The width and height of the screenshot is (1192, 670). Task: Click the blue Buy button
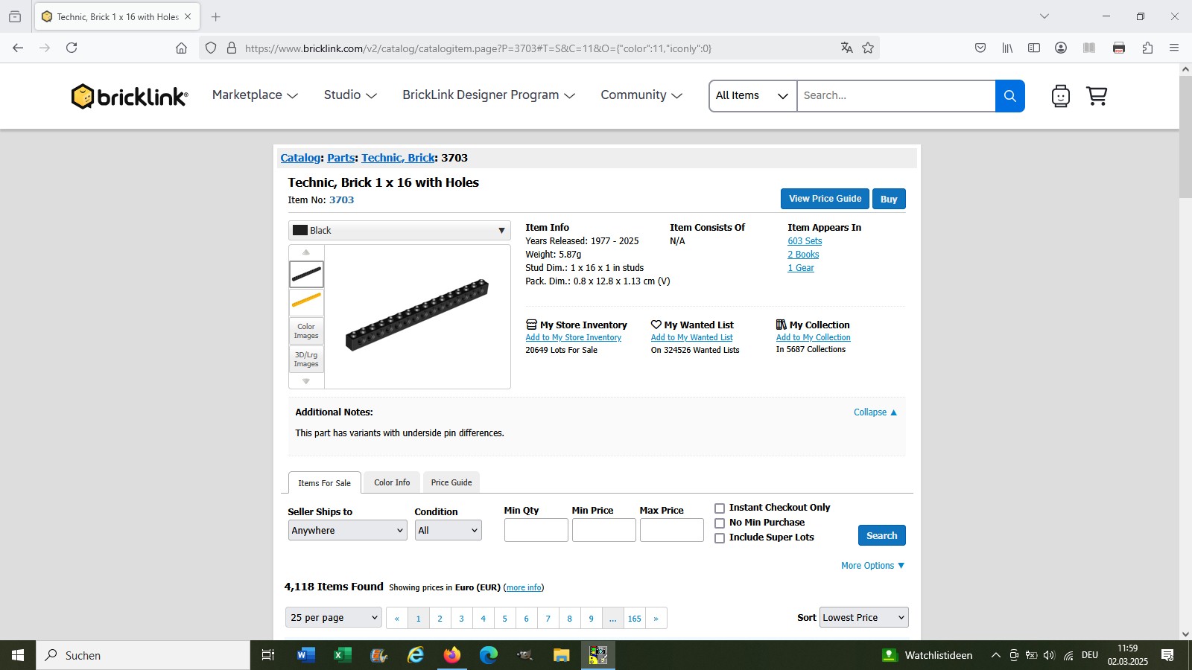(x=889, y=199)
